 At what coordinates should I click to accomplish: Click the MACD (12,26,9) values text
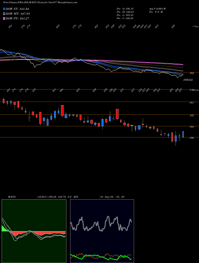tap(54, 197)
